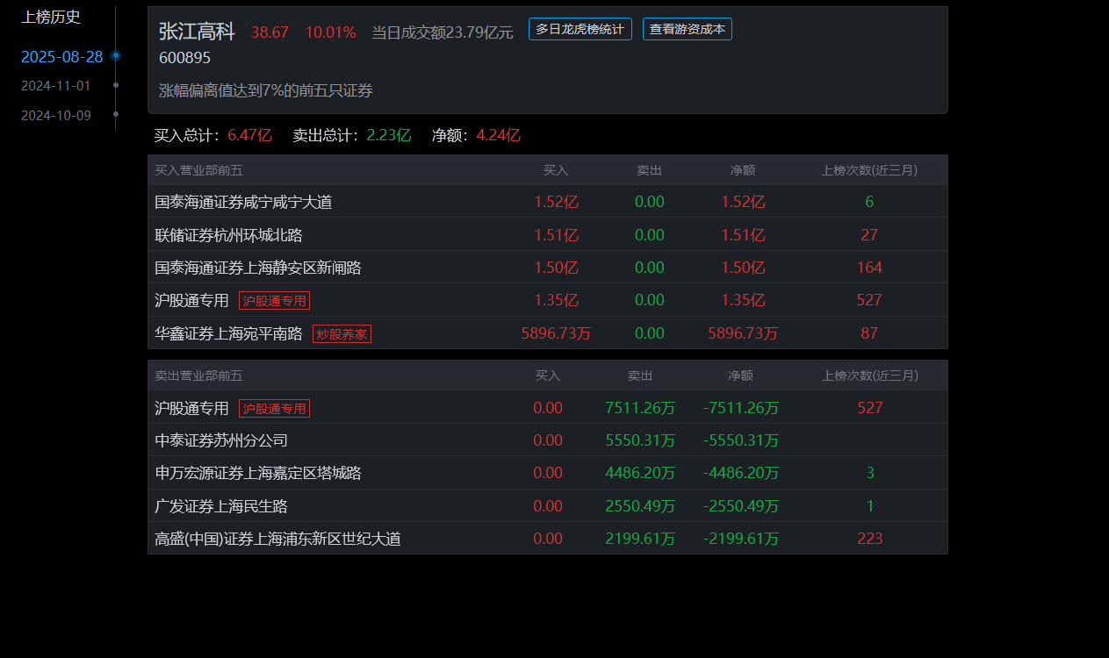Click the 沪股通专用 tag in buy table
This screenshot has width=1109, height=658.
coord(274,301)
